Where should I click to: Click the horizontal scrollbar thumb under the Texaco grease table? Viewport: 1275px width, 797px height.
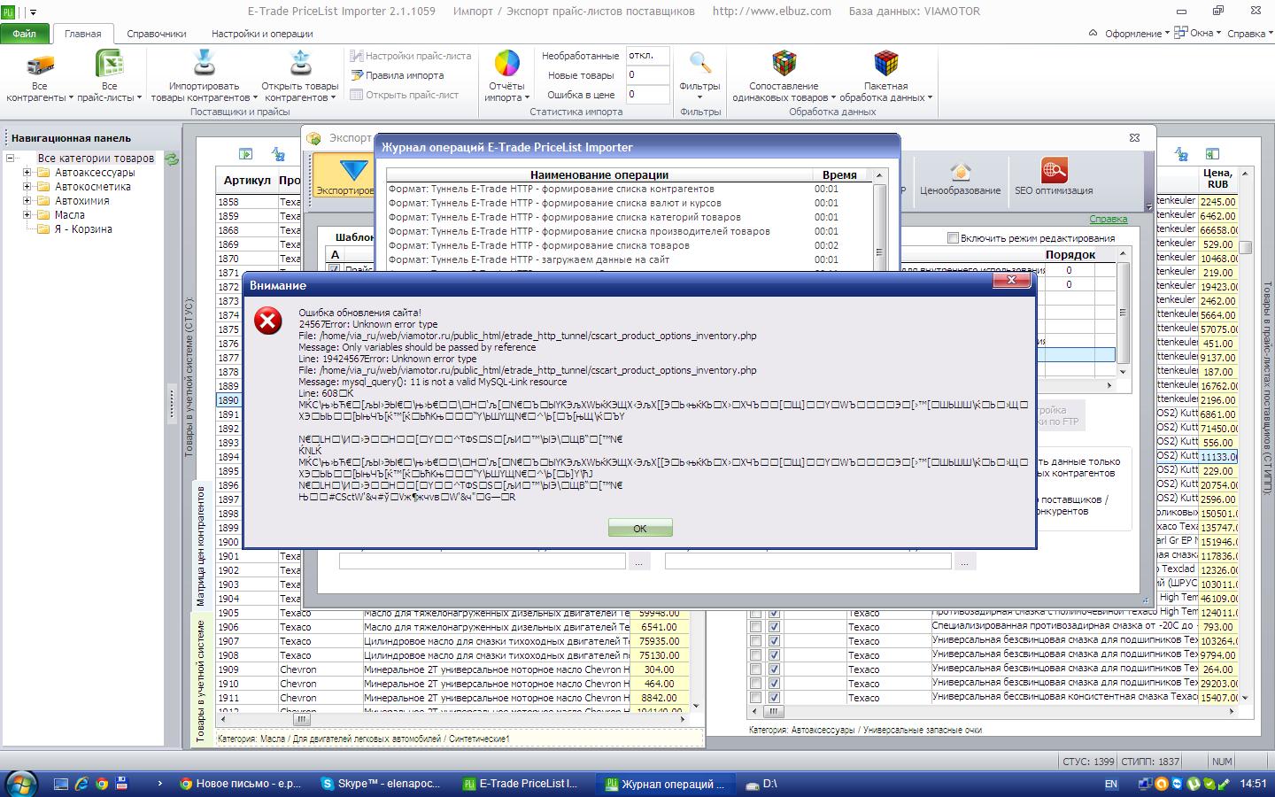(x=773, y=711)
